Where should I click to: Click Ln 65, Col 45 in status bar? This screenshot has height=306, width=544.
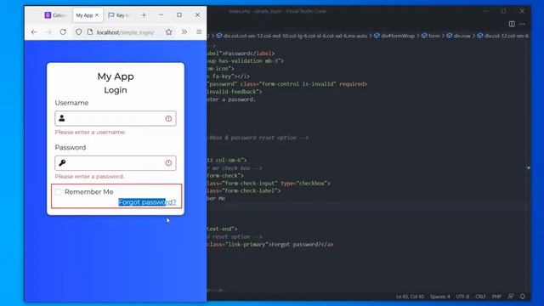pyautogui.click(x=410, y=297)
